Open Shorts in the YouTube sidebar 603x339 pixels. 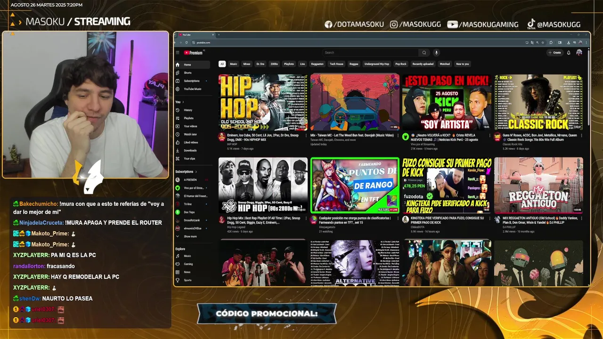(x=192, y=73)
